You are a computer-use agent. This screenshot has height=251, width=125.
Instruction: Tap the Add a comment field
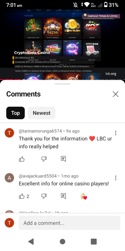pyautogui.click(x=70, y=223)
